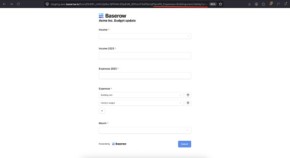Click the Baserow logo at the top

pyautogui.click(x=112, y=16)
